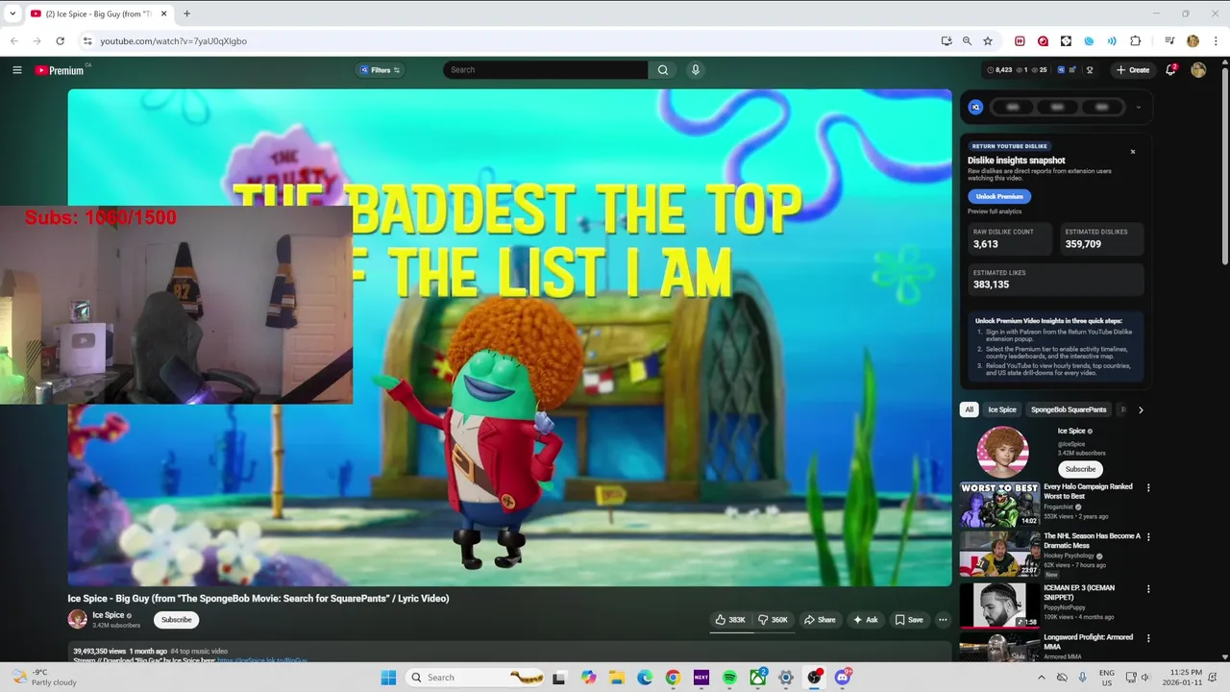The image size is (1230, 692).
Task: Open ICEMAN EP. 3 snippet thumbnail
Action: tap(999, 605)
